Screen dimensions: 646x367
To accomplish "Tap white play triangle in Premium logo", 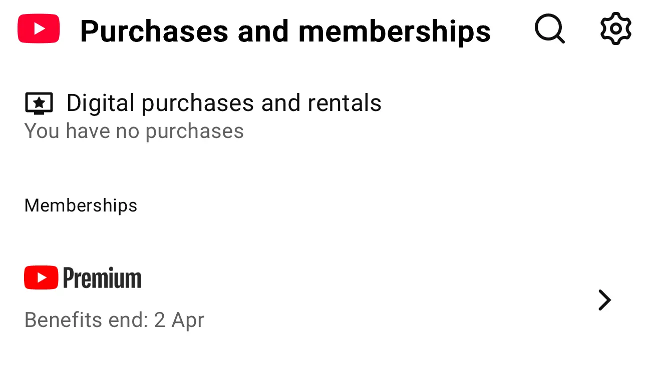I will (42, 277).
